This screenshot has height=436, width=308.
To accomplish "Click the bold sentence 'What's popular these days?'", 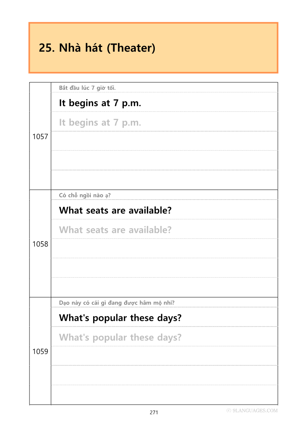I will point(120,318).
